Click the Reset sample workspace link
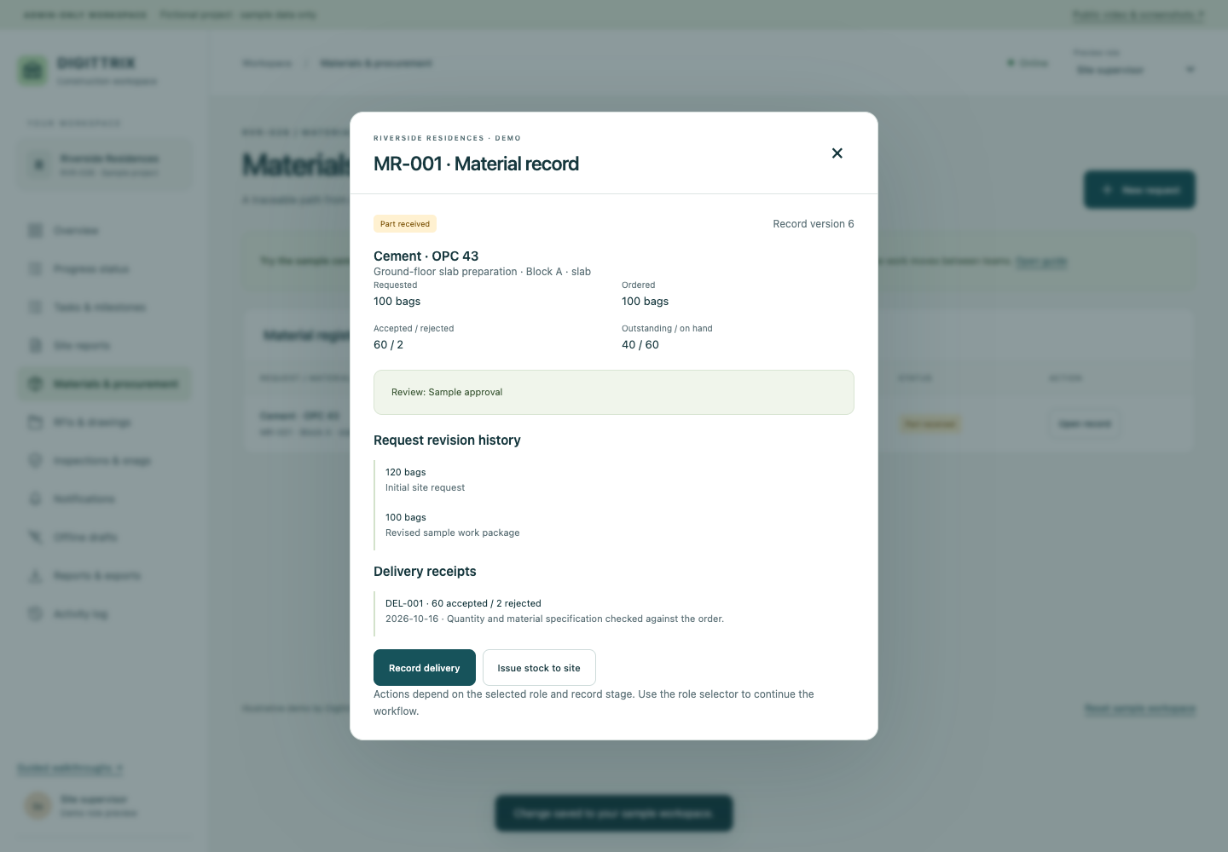This screenshot has width=1228, height=852. click(1139, 709)
